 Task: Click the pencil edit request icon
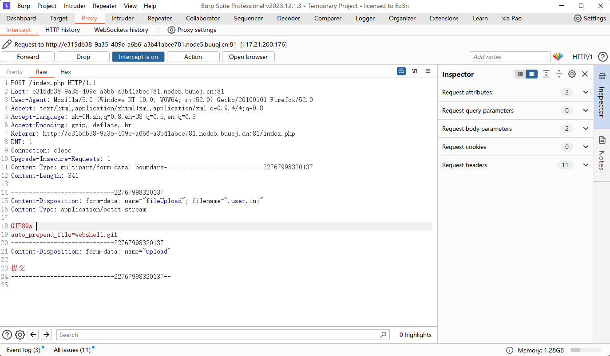pyautogui.click(x=7, y=44)
